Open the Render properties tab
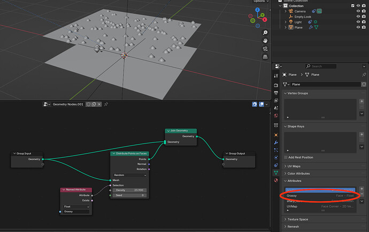Viewport: 369px width, 232px height. [x=276, y=85]
